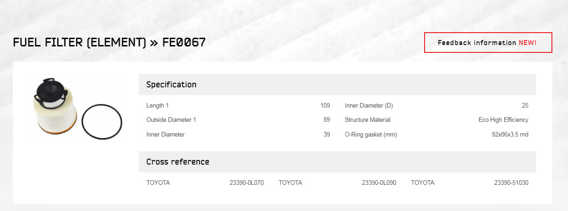This screenshot has width=568, height=211.
Task: Open Toyota cross reference 23390-51030
Action: [x=511, y=182]
